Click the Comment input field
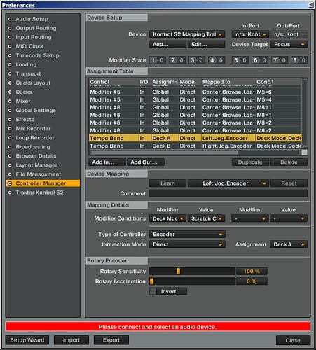Screen dimensions: 316x350 pos(228,193)
